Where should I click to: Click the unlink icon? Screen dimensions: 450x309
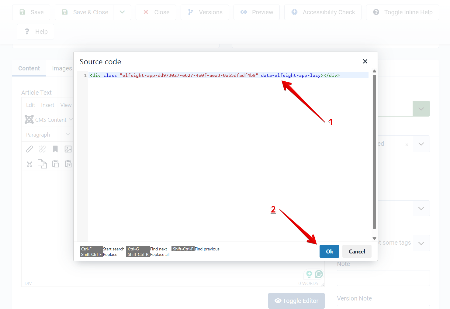(42, 149)
